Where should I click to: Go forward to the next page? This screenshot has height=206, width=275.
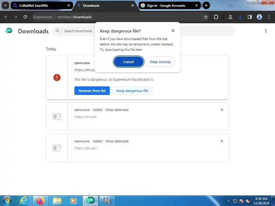point(16,17)
